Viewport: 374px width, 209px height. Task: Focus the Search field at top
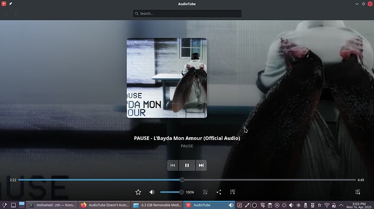click(187, 14)
